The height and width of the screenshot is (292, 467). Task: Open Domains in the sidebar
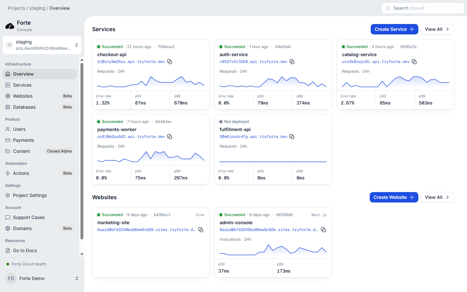40,228
